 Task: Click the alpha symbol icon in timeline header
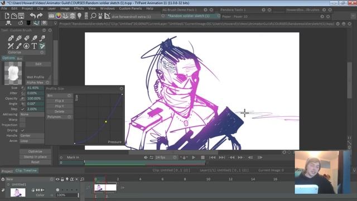72,179
